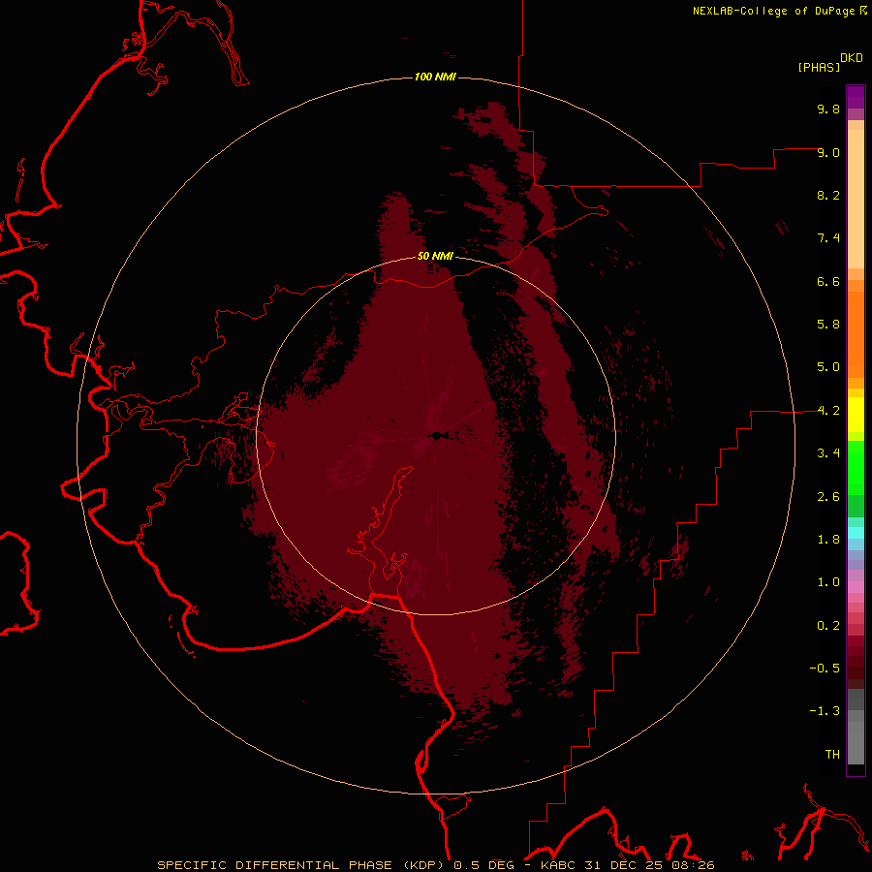Screen dimensions: 872x872
Task: Click the gray section at color bar bottom
Action: [x=856, y=727]
